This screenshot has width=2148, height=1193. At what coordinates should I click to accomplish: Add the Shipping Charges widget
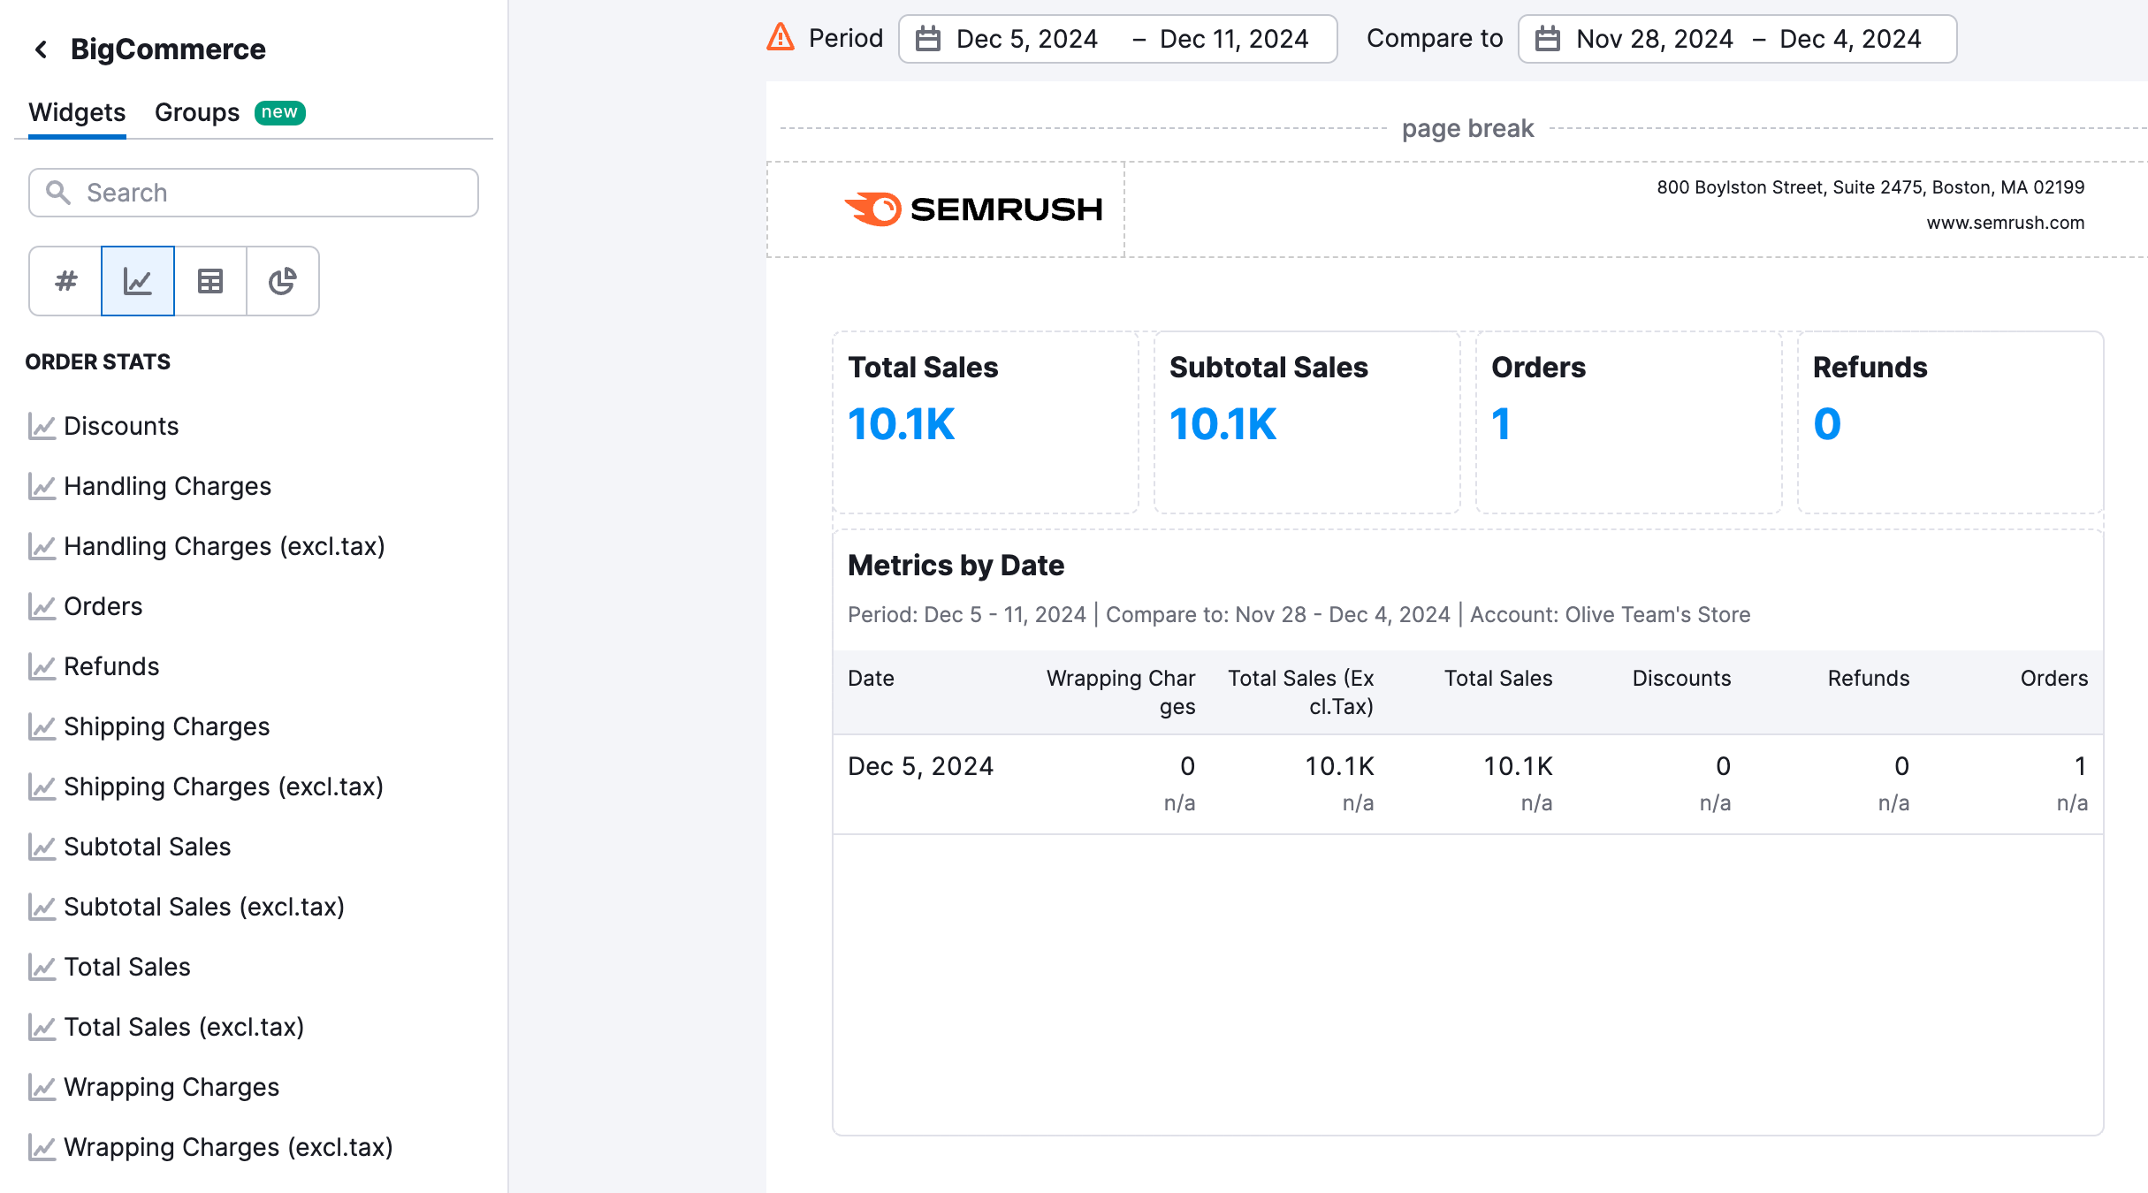coord(167,726)
